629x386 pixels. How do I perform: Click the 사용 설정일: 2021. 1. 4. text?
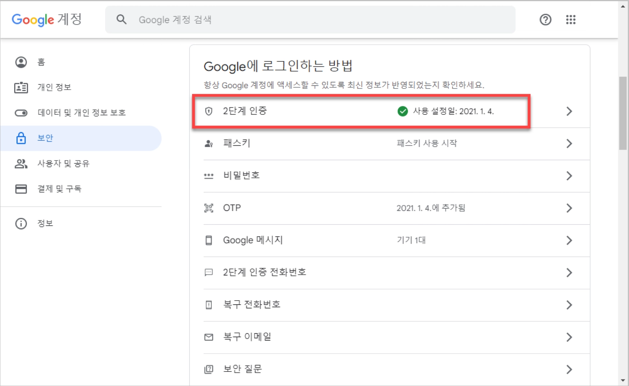coord(453,111)
